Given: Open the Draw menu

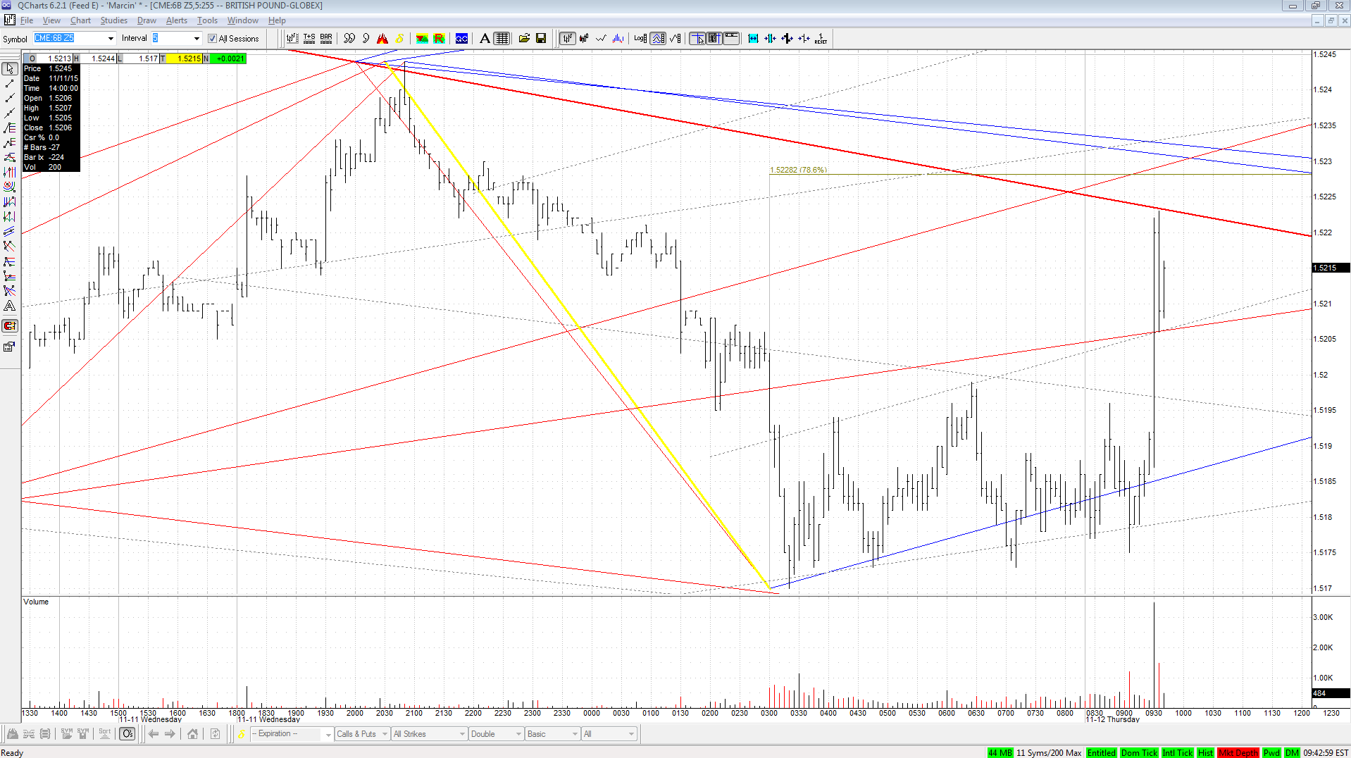Looking at the screenshot, I should point(147,20).
